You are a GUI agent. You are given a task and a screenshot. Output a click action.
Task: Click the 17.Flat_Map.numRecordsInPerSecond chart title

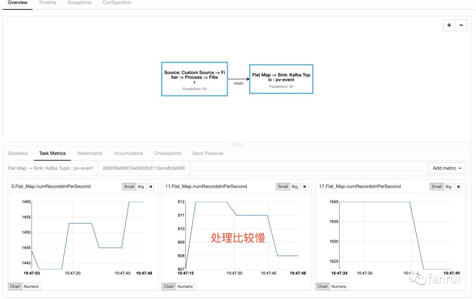(x=360, y=186)
